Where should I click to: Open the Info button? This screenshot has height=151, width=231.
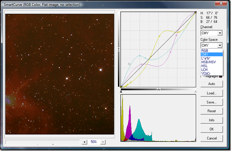pos(211,120)
